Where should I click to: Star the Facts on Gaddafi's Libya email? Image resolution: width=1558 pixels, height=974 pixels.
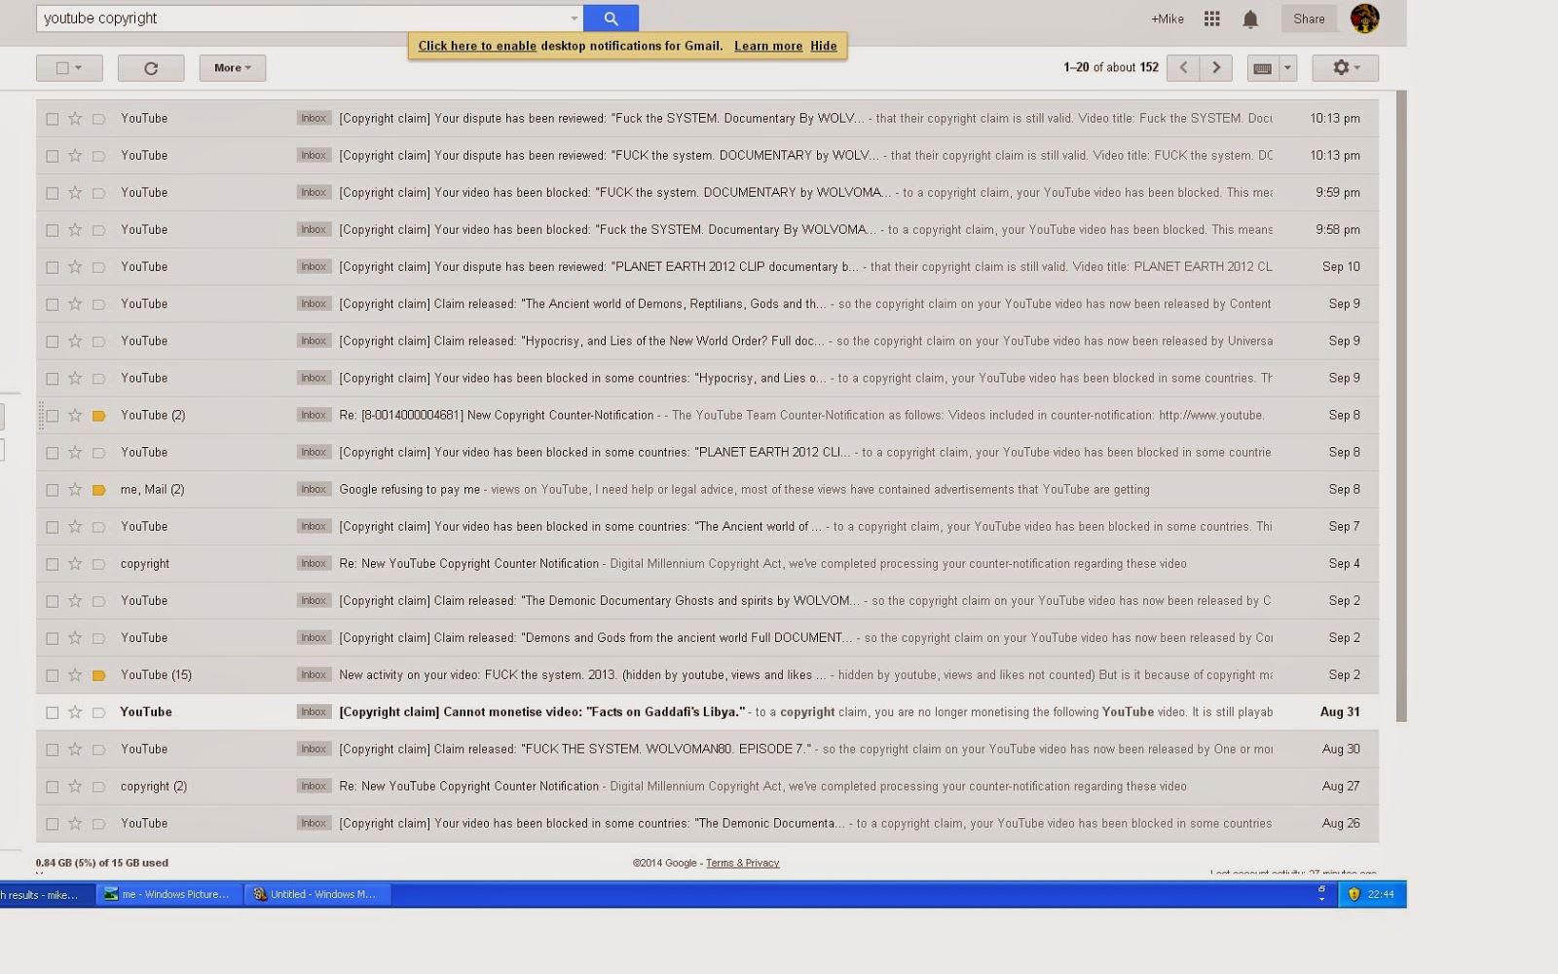pyautogui.click(x=75, y=712)
